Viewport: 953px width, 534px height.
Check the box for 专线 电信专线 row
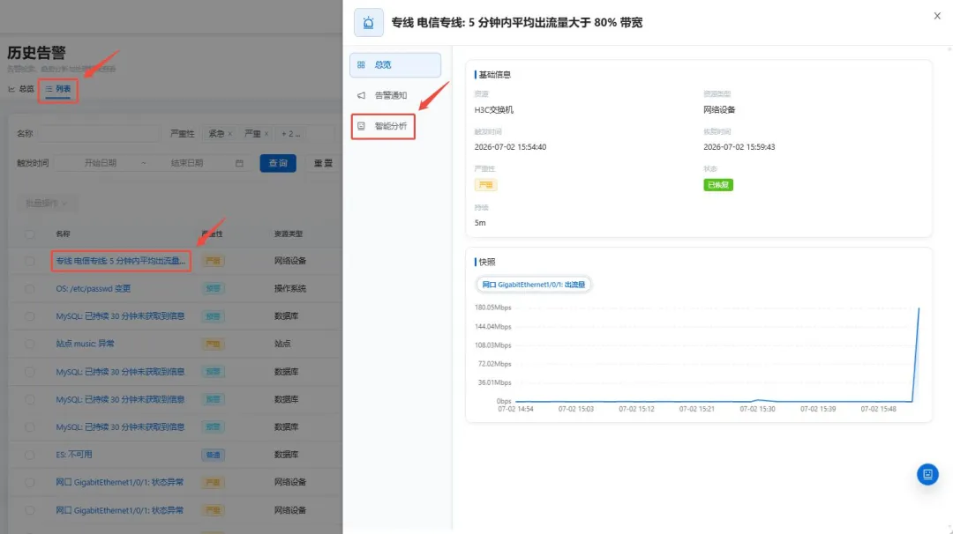click(30, 261)
